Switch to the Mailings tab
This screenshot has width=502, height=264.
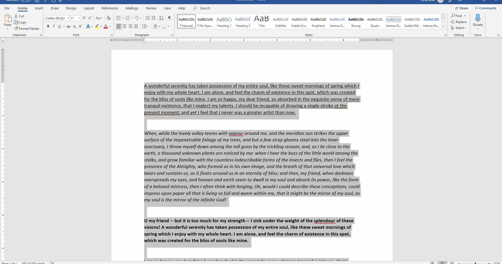click(x=132, y=8)
